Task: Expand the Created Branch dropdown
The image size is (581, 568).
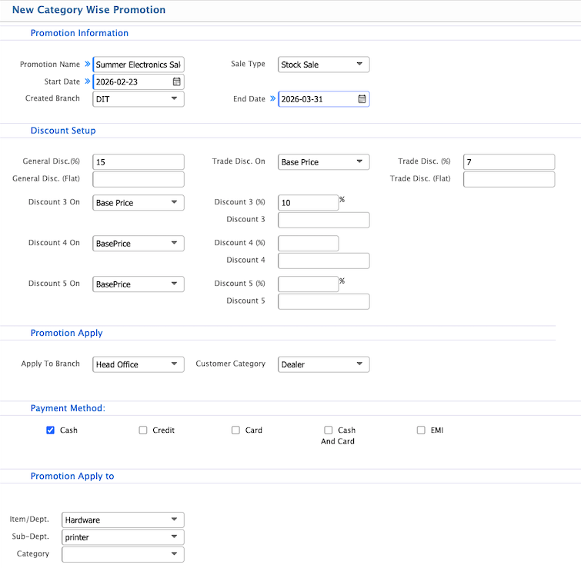Action: [x=138, y=99]
